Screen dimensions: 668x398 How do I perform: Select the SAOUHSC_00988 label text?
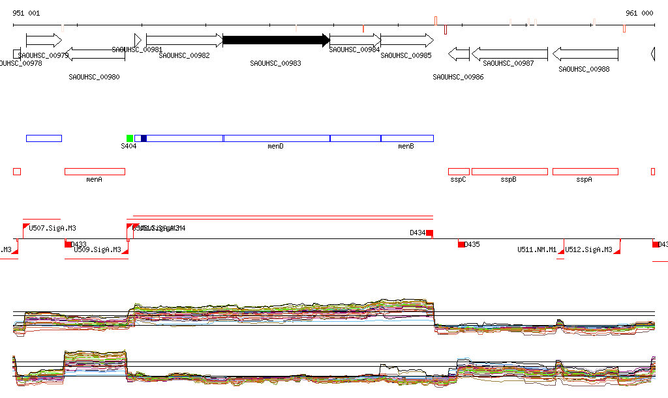tap(584, 69)
